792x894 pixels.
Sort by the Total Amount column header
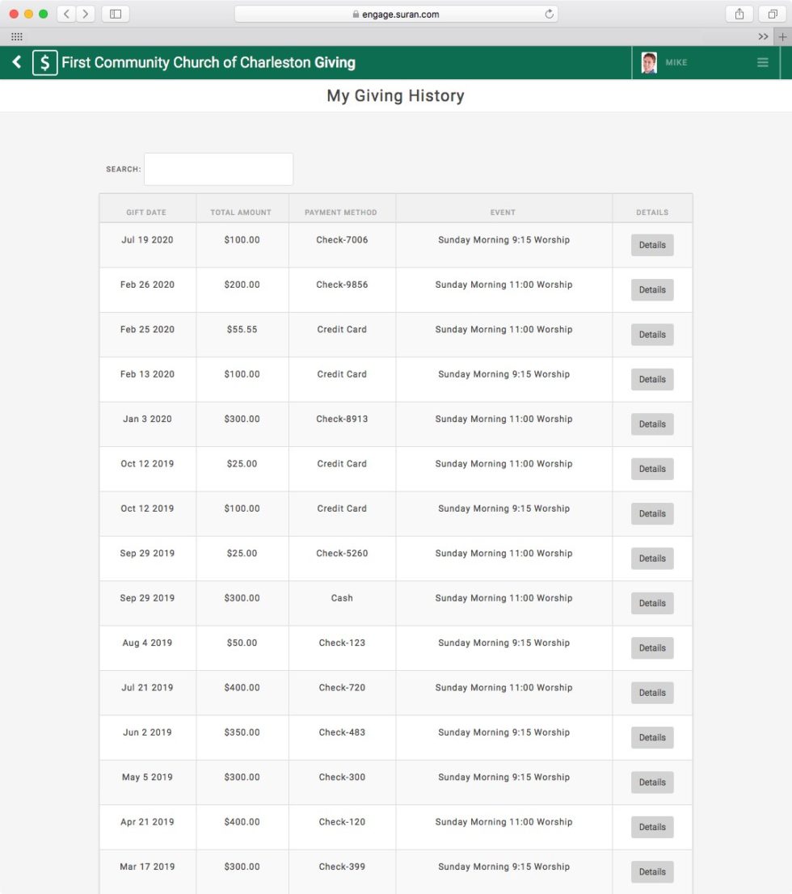pyautogui.click(x=241, y=212)
